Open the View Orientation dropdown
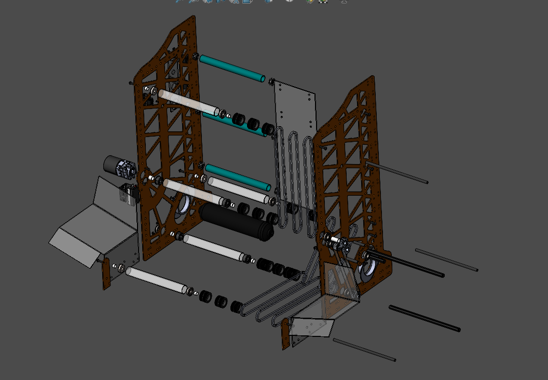 click(248, 1)
